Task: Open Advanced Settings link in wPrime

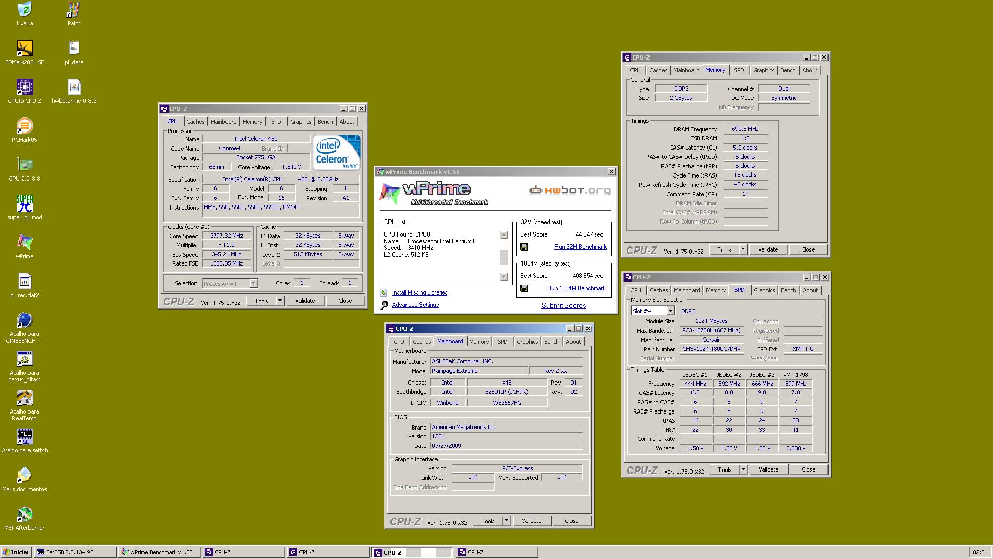Action: click(x=415, y=305)
